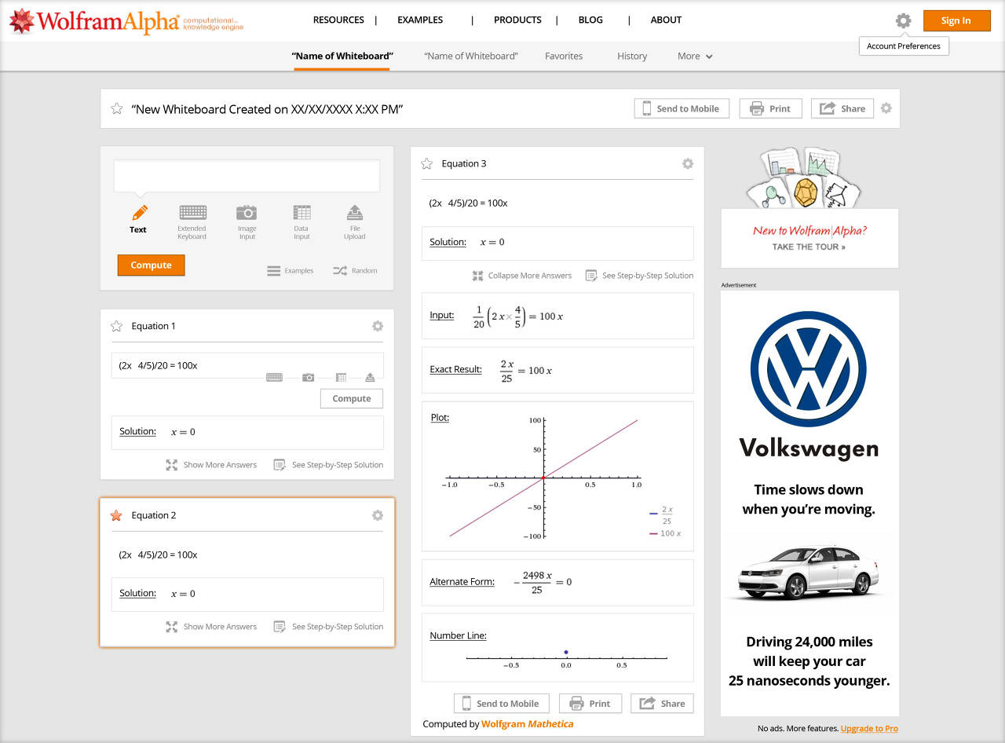The width and height of the screenshot is (1005, 743).
Task: Open the More dropdown in tab bar
Action: [695, 56]
